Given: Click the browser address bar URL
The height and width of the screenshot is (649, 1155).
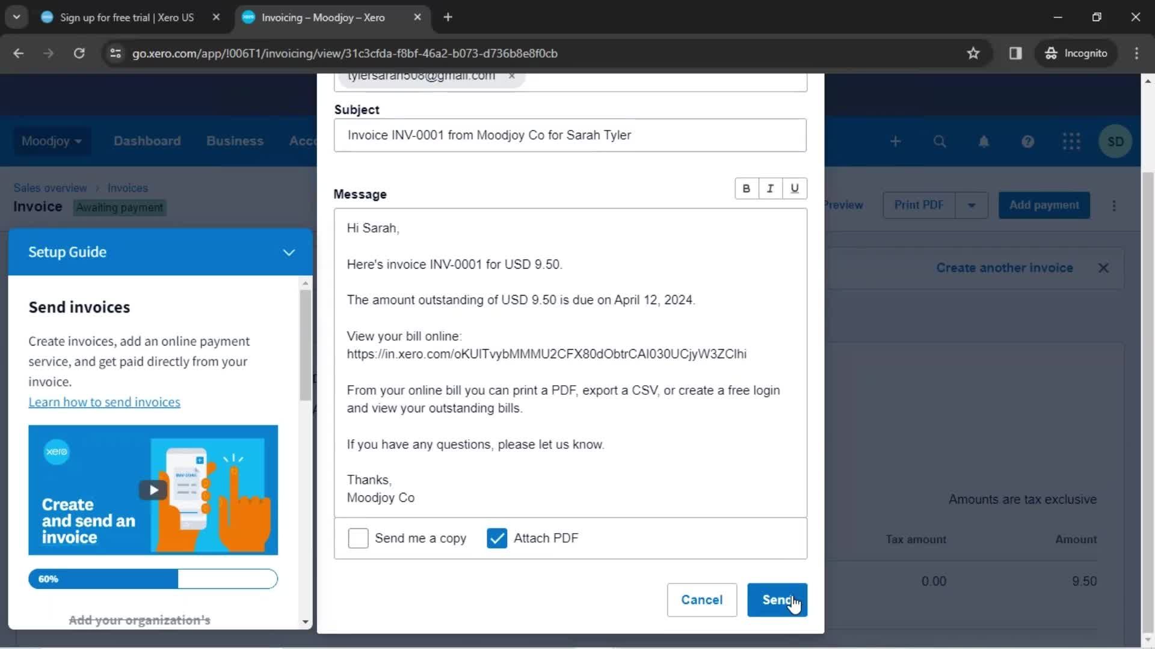Looking at the screenshot, I should (x=345, y=53).
